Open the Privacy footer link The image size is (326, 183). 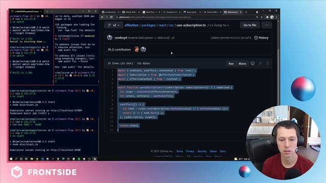[x=190, y=151]
